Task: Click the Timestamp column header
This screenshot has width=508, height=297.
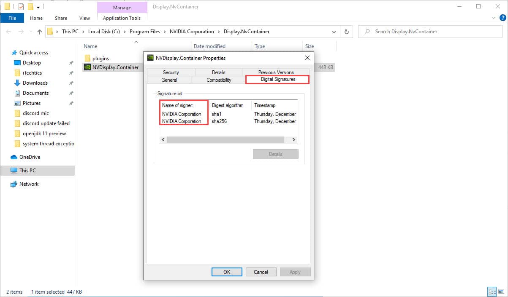Action: pos(265,105)
